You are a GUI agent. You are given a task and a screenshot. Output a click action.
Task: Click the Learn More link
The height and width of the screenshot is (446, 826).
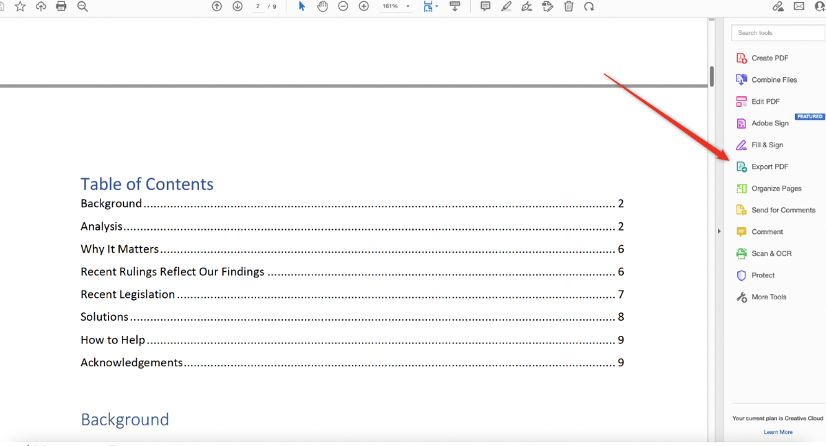pyautogui.click(x=778, y=432)
